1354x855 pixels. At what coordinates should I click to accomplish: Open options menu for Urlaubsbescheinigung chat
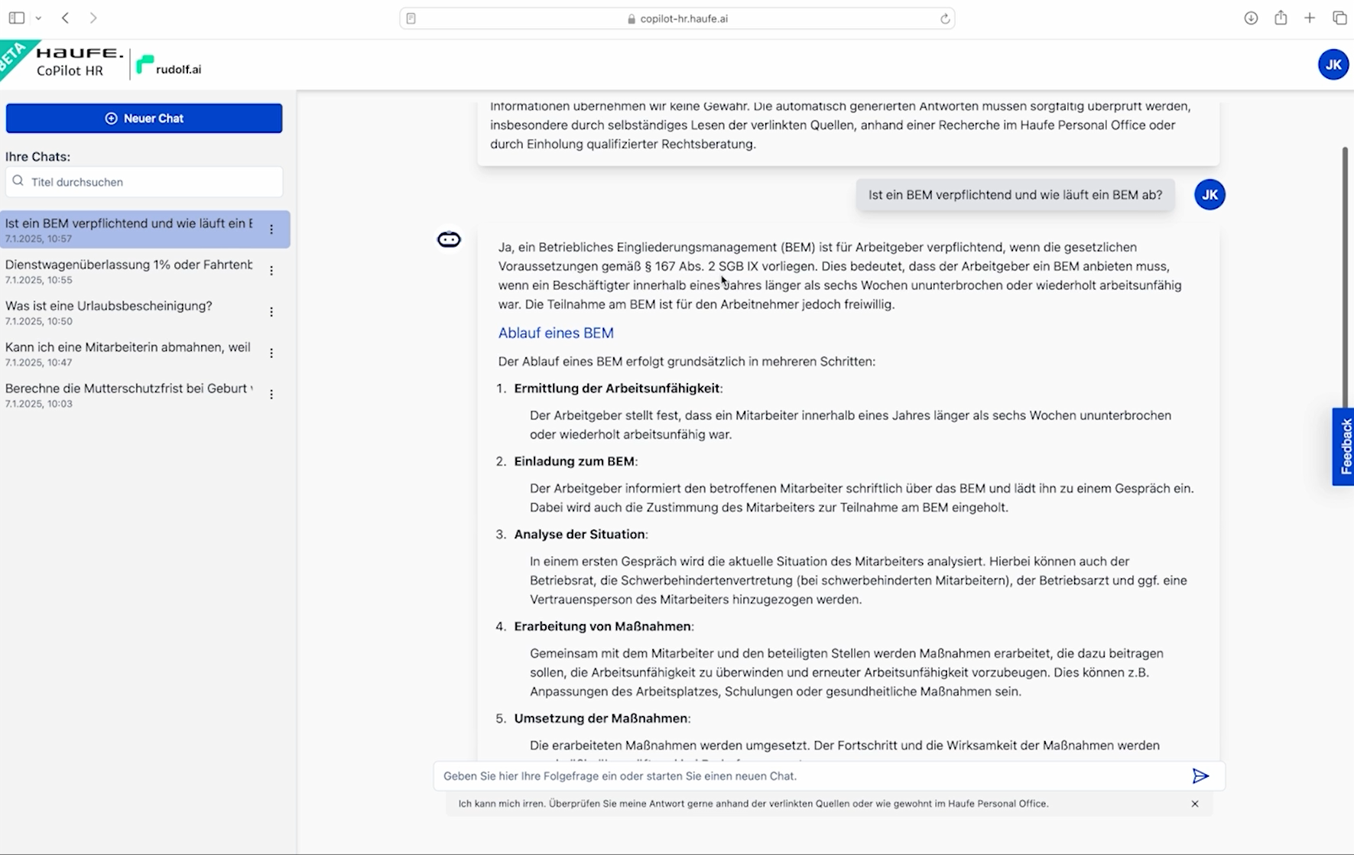[x=271, y=312]
